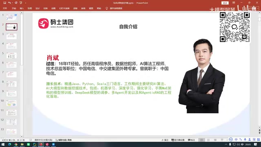Click next-slide double arrow on vertical scrollbar
Viewport: 261px width, 147px height.
coord(259,133)
